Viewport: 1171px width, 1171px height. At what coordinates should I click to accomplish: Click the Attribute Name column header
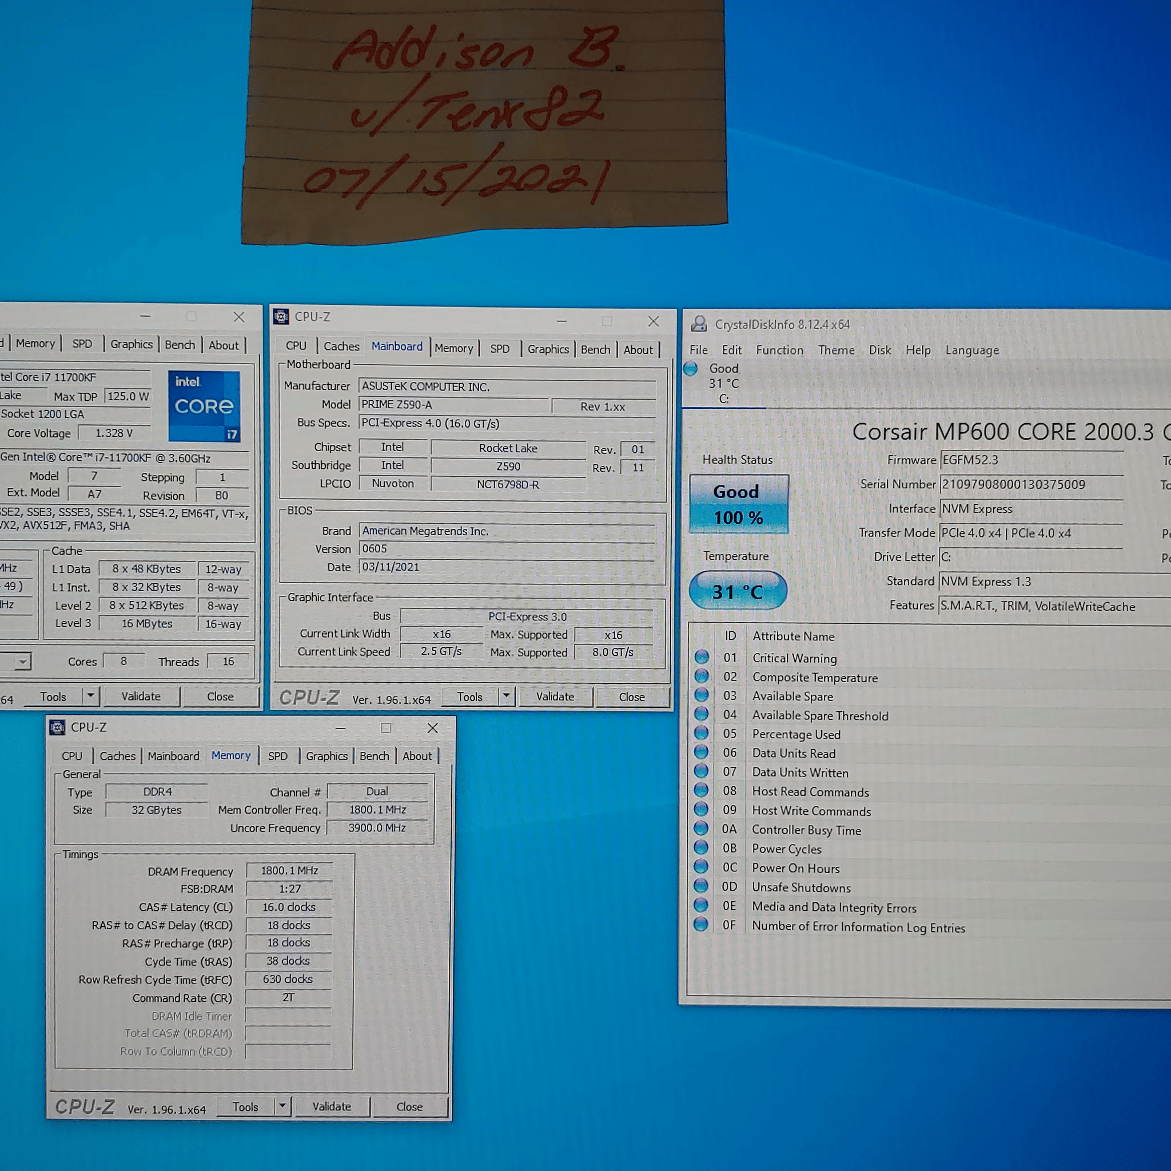point(794,636)
